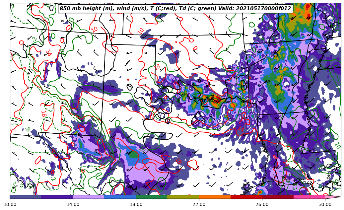Click the 18.00 colorbar tick label
Viewport: 344px width, 210px height.
[136, 204]
